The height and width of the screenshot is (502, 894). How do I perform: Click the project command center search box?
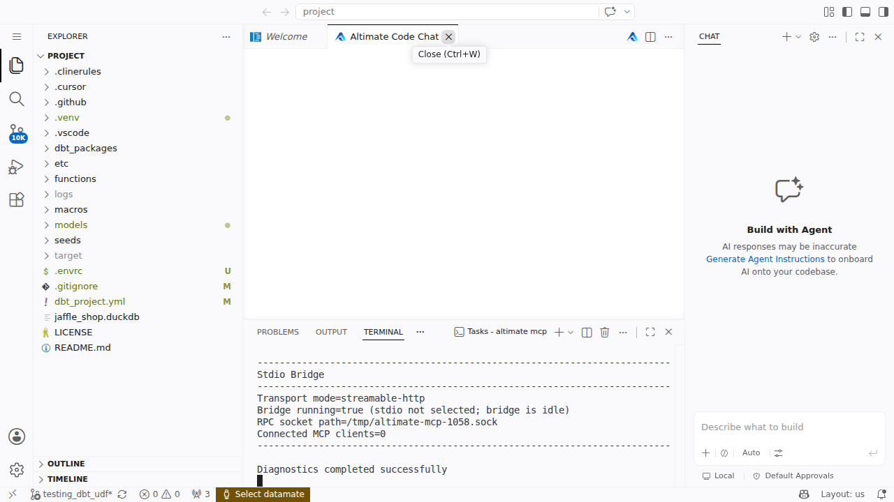[447, 12]
